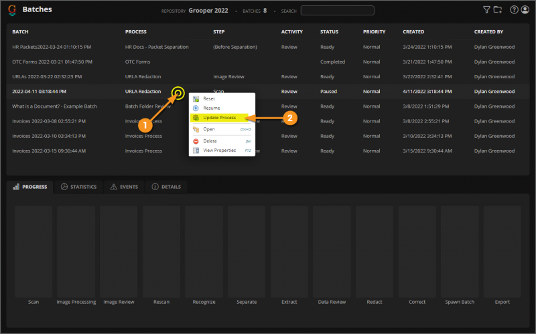Choose Delete from the context menu

222,141
